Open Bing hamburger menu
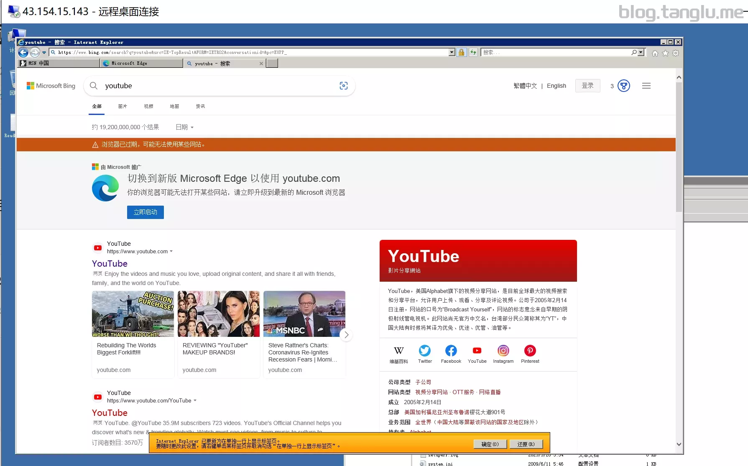Screen dimensions: 748x466 (x=646, y=86)
